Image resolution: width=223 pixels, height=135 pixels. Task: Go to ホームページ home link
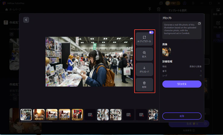13,10
